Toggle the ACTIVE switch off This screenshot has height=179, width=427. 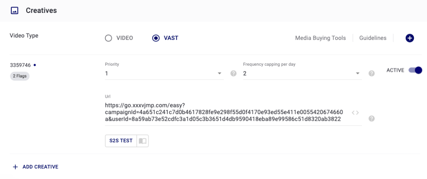tap(415, 70)
